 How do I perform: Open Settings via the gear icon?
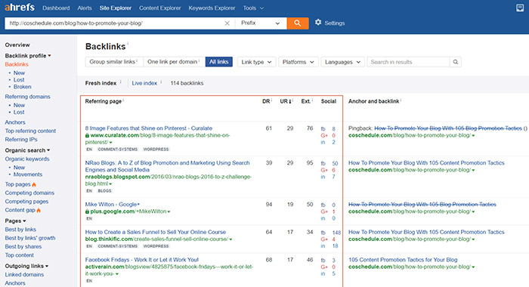(318, 22)
